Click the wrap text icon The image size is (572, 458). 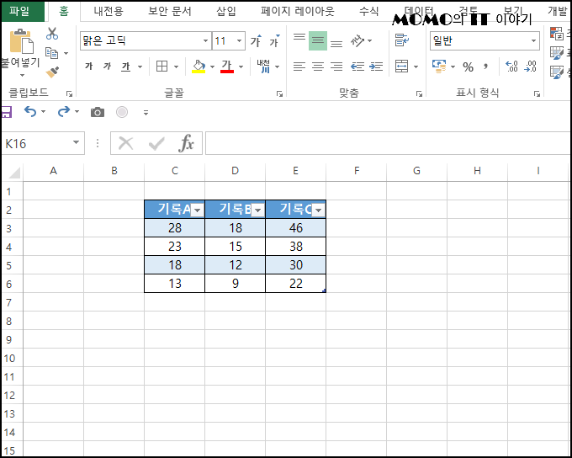[402, 40]
